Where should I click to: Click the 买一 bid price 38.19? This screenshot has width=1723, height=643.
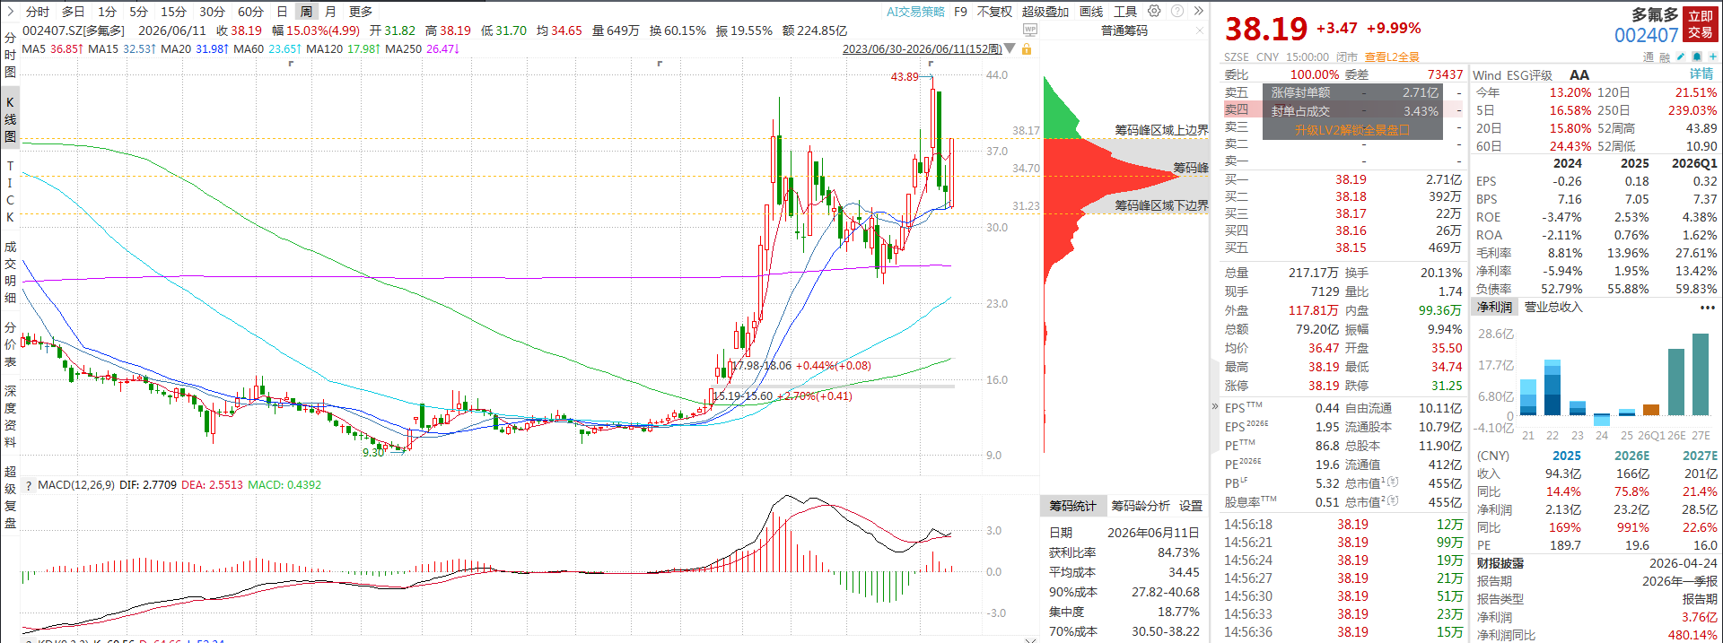point(1351,179)
